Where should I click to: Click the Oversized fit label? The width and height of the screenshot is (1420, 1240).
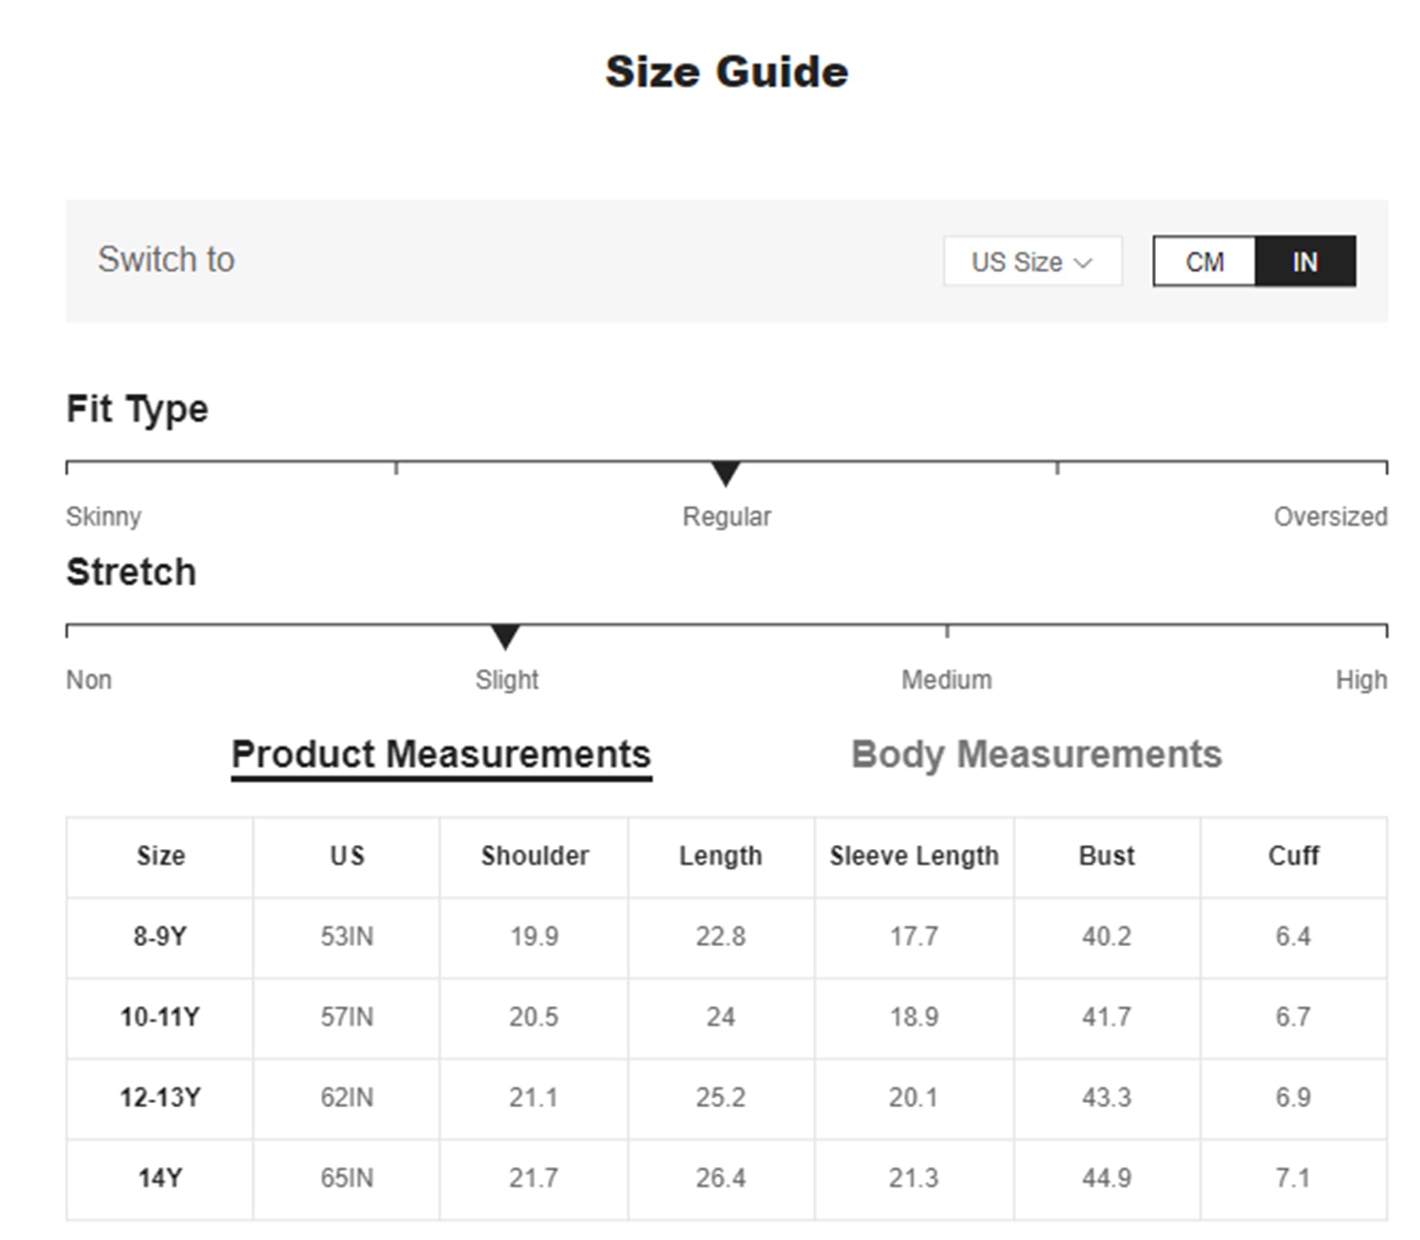(1330, 517)
